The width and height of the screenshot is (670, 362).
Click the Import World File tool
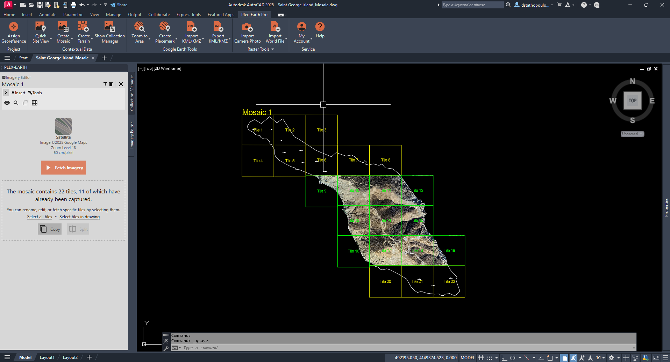click(x=275, y=32)
